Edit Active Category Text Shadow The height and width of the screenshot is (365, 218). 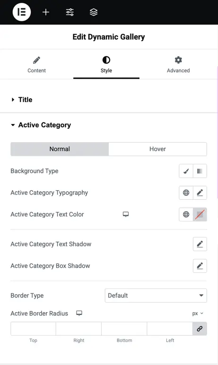[x=200, y=244]
